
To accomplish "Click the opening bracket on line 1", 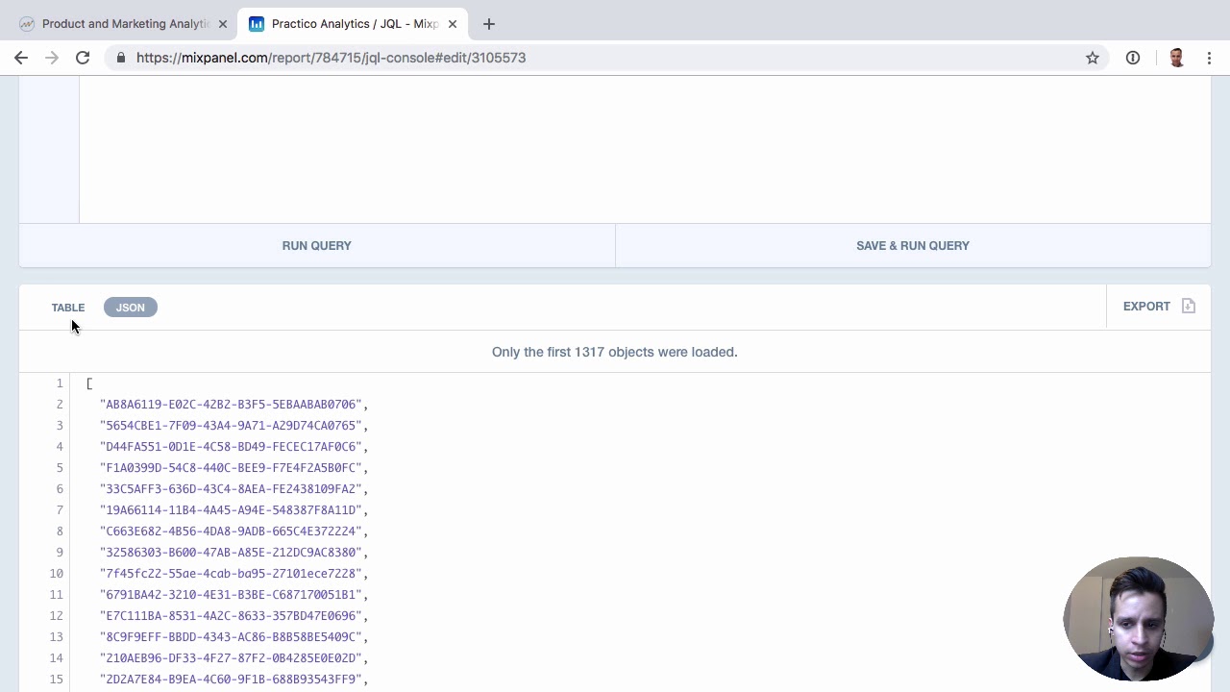I will coord(89,383).
